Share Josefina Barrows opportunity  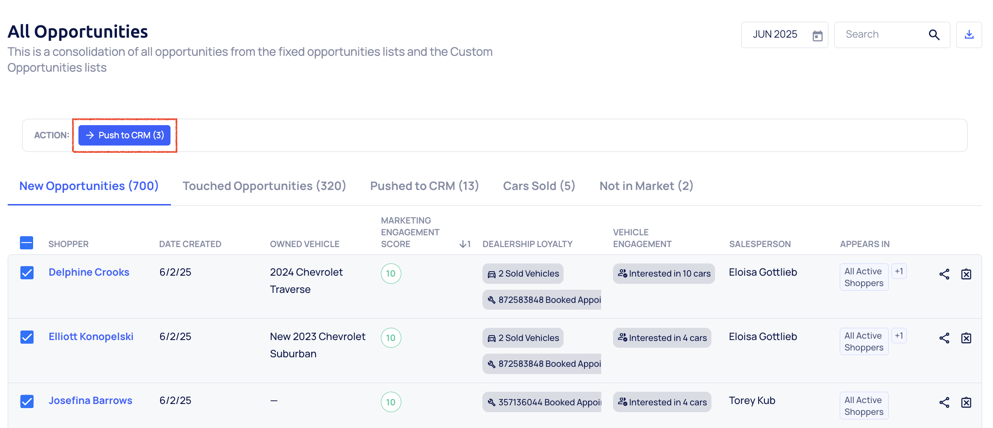click(x=944, y=402)
